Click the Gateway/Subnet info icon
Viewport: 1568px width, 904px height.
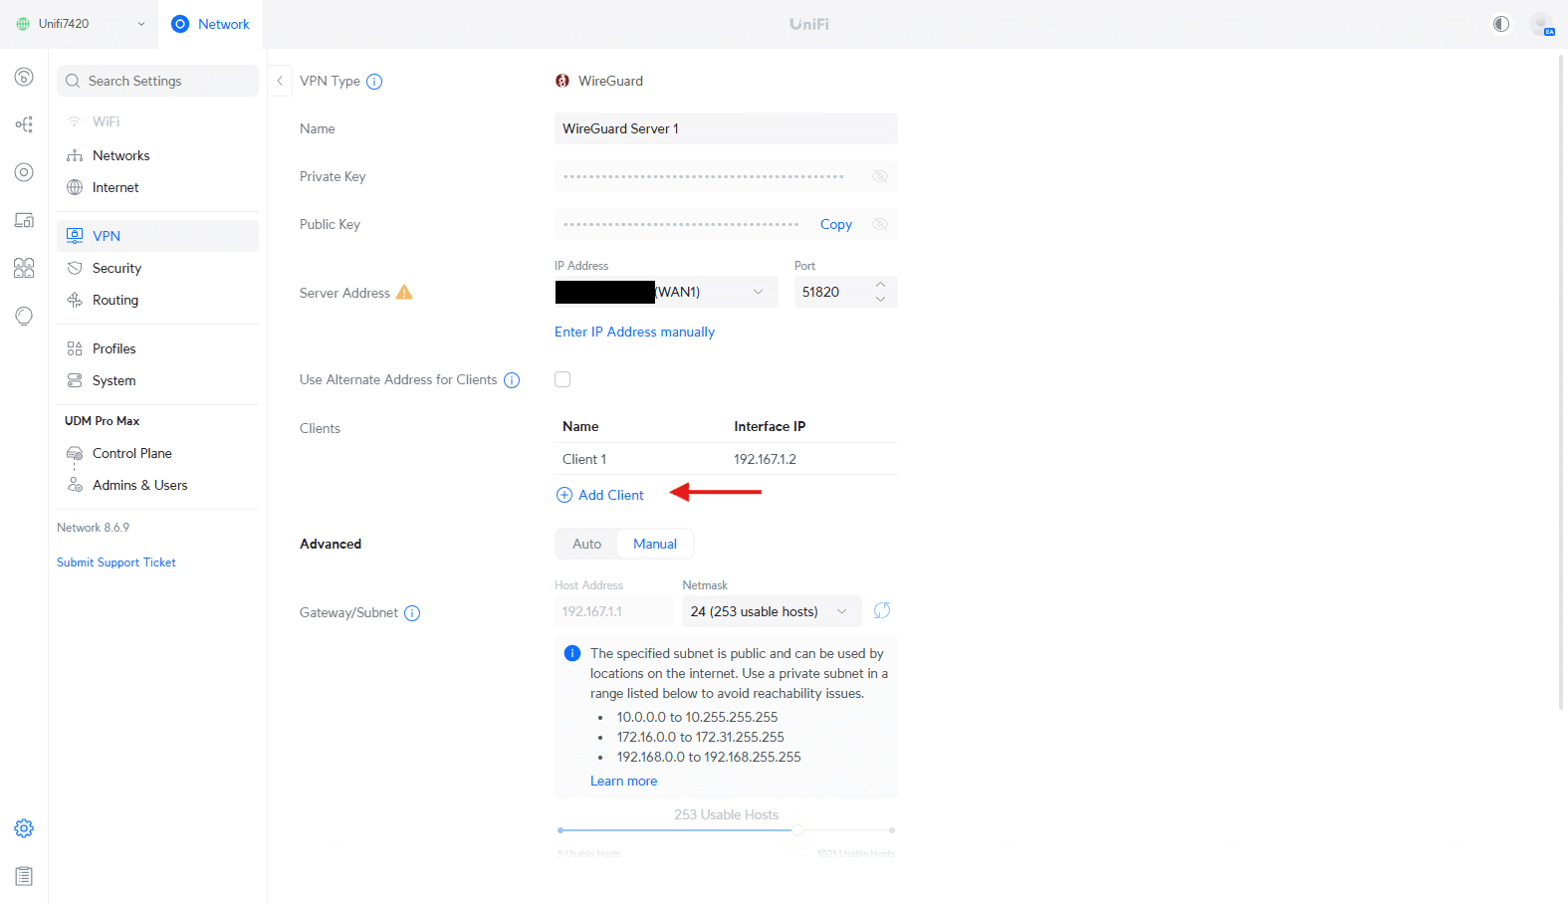click(x=412, y=613)
